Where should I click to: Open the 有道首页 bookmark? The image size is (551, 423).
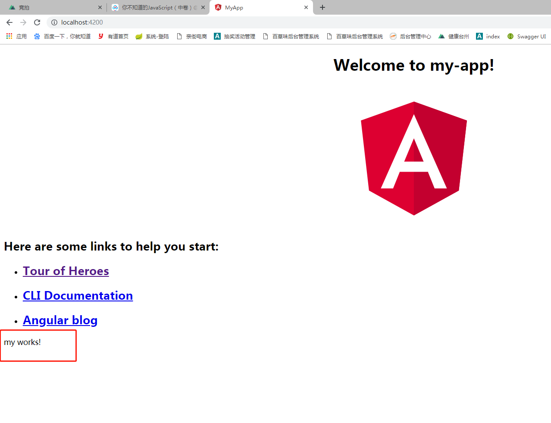tap(113, 36)
